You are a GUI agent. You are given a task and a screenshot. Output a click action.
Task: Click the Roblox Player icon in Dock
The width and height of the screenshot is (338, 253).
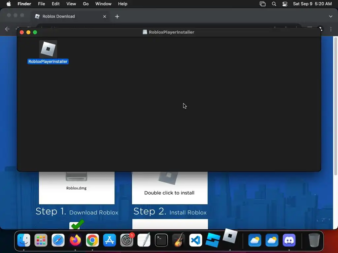click(x=230, y=236)
